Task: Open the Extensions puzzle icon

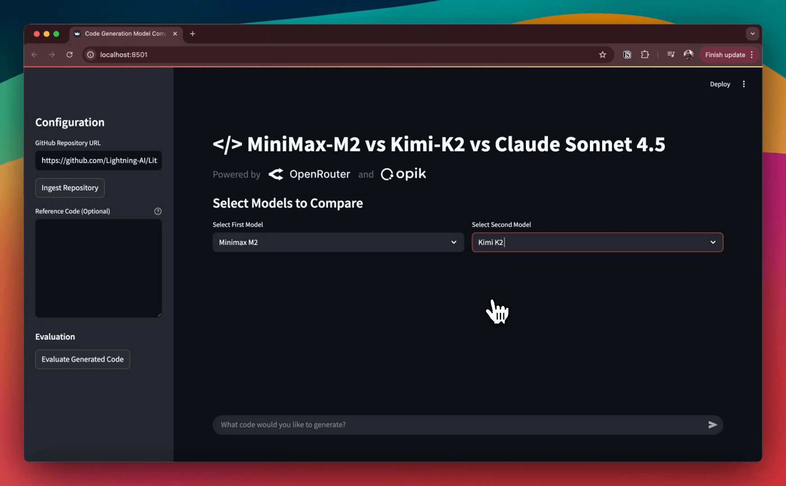Action: coord(645,54)
